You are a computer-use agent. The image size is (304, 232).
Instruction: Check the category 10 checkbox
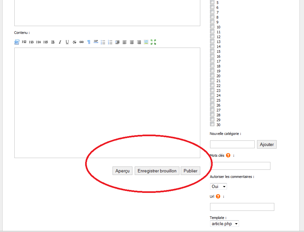(212, 27)
